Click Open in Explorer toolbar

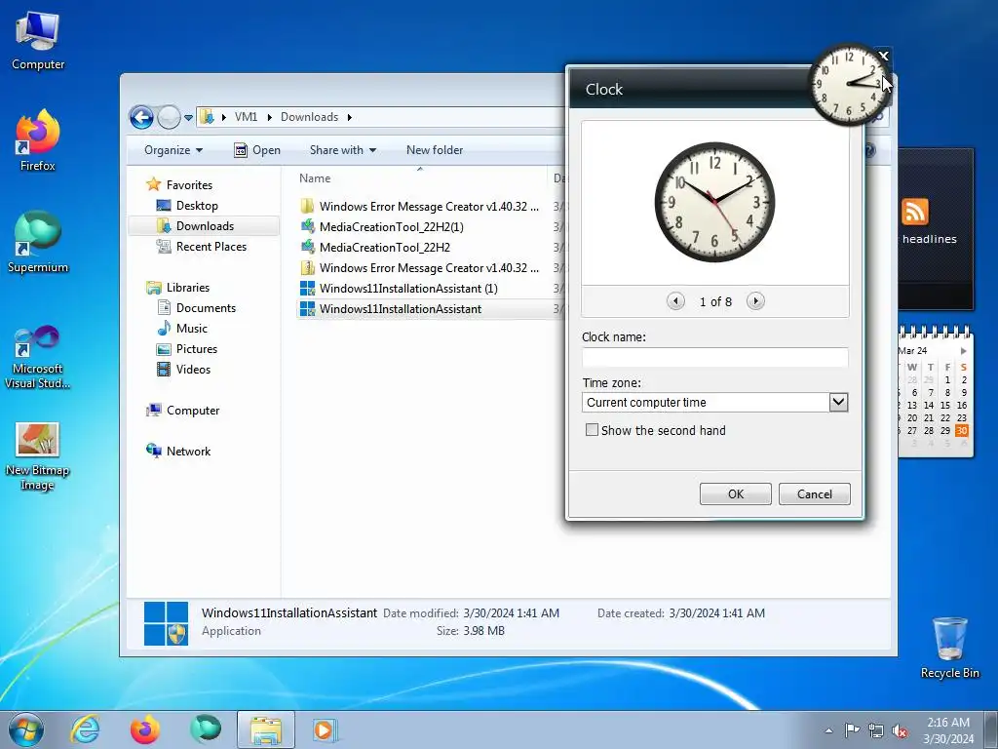coord(257,150)
